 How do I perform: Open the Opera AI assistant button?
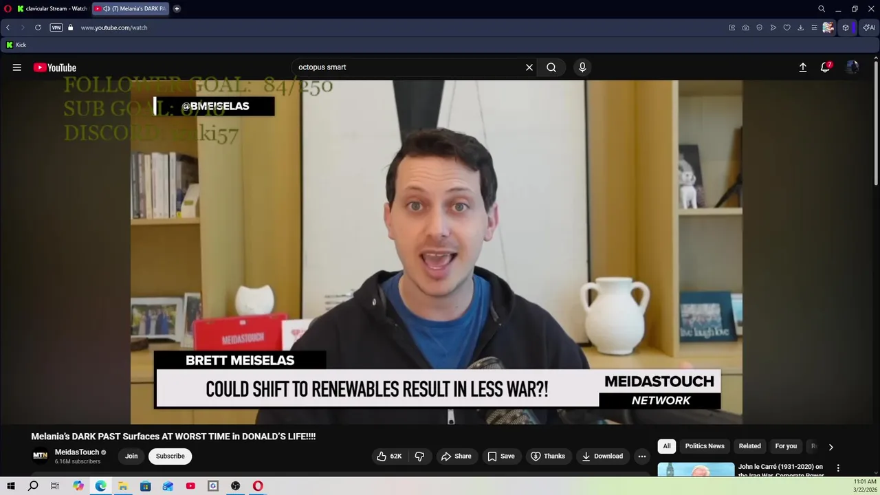click(x=869, y=27)
